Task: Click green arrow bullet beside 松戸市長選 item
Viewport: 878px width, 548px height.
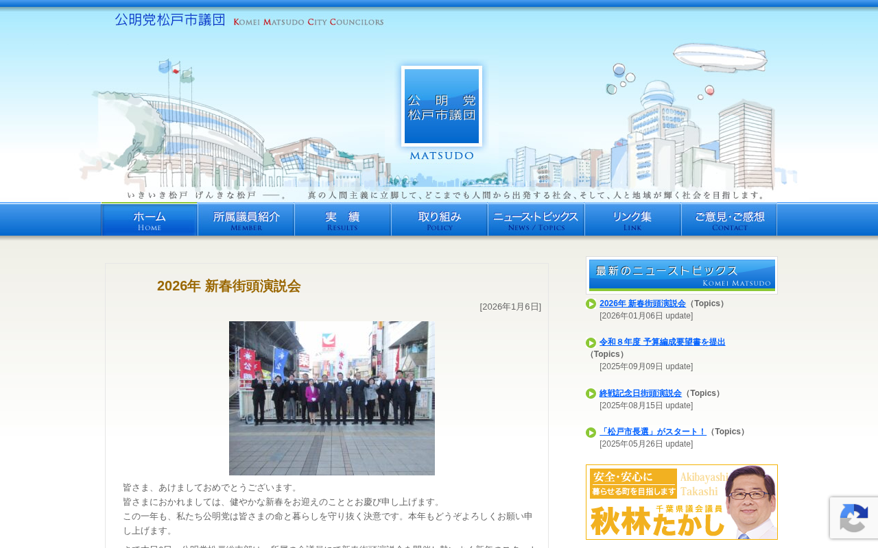Action: coord(591,432)
